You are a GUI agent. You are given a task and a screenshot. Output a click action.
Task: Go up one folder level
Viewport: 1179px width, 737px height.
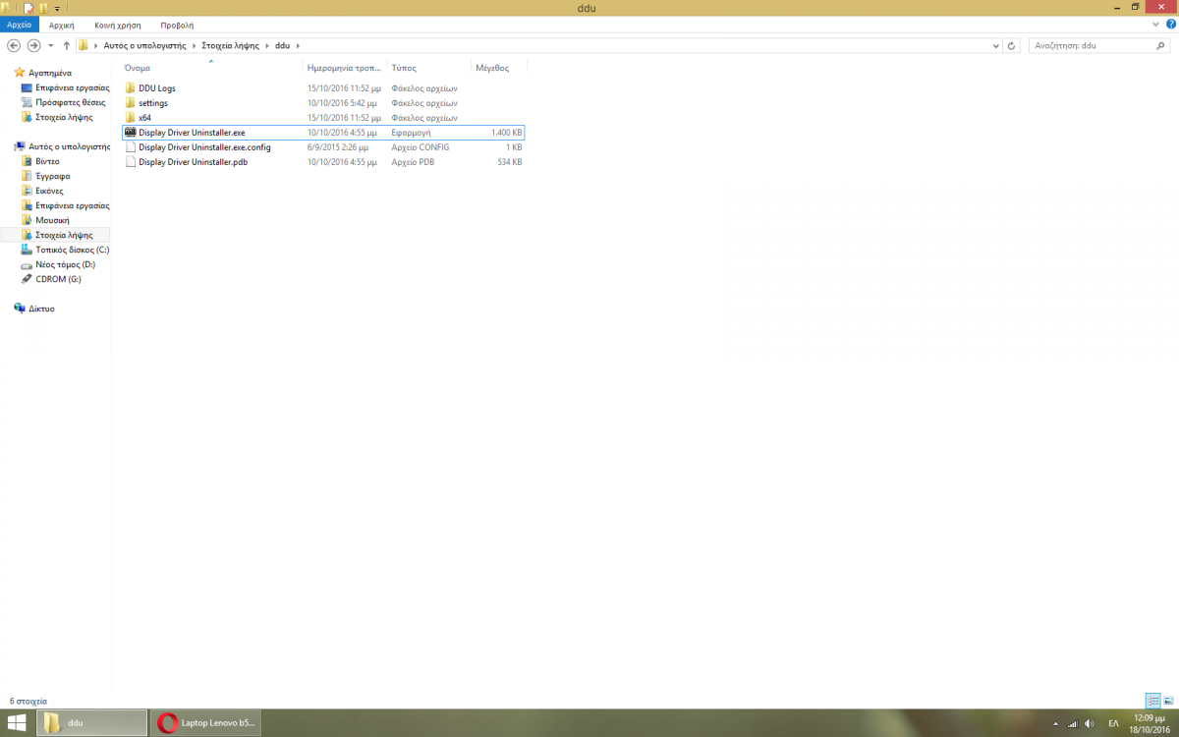click(x=66, y=45)
